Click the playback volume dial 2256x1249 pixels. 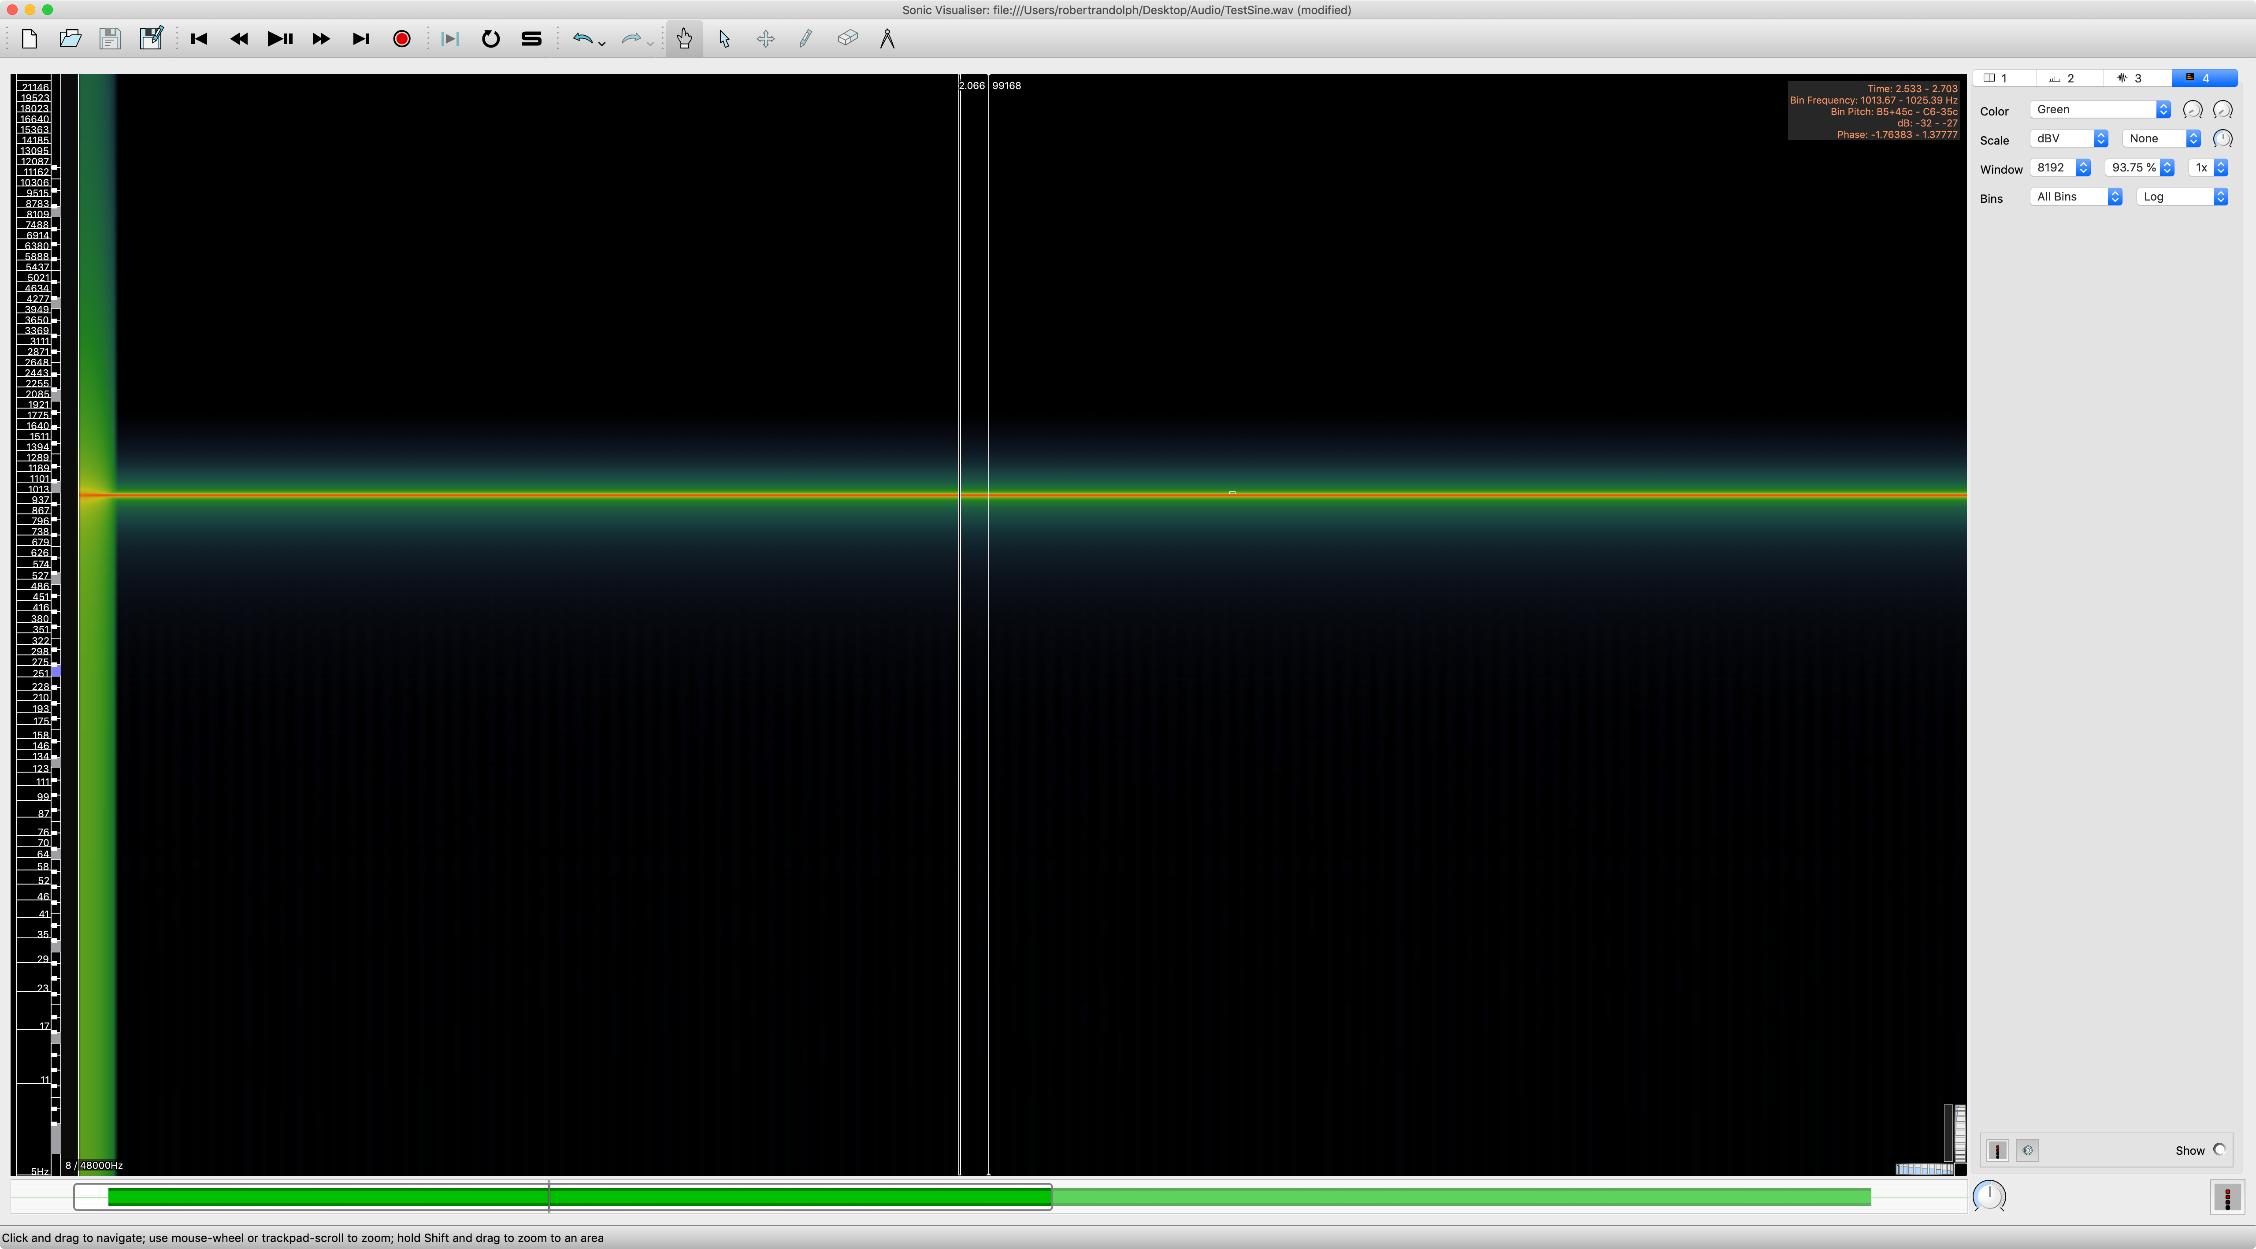(x=1989, y=1197)
